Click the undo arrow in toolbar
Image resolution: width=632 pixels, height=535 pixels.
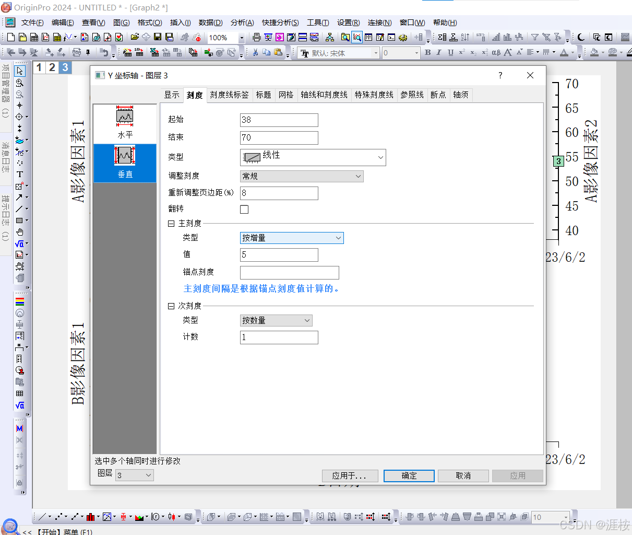point(104,52)
